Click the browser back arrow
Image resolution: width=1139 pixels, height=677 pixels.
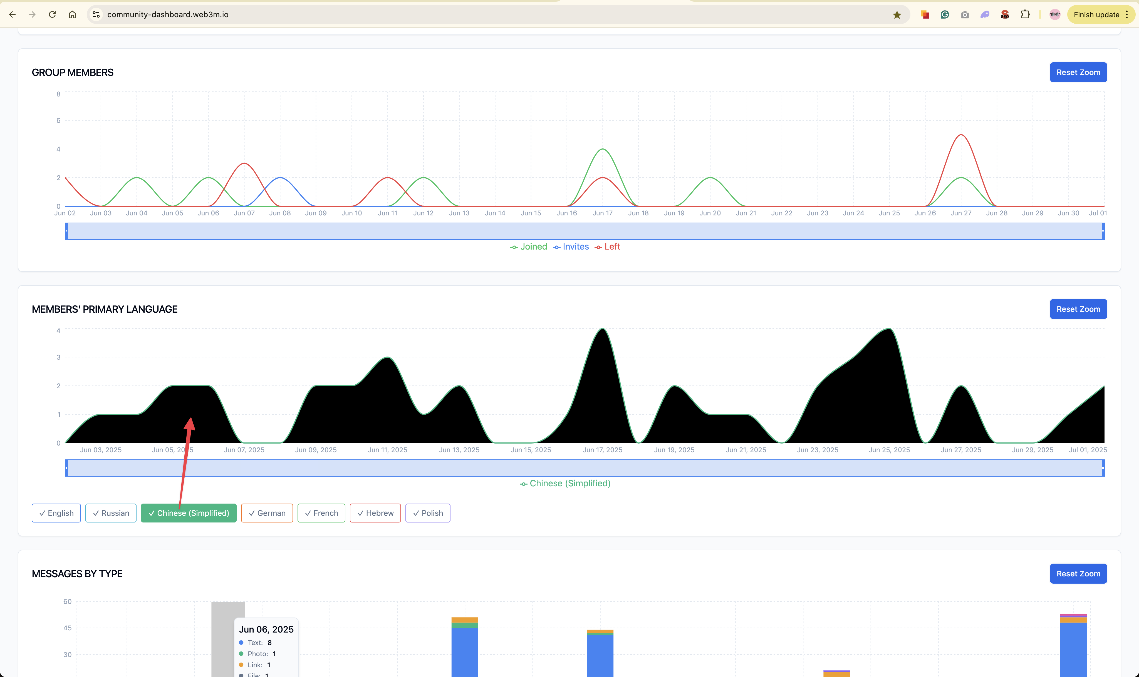(12, 15)
